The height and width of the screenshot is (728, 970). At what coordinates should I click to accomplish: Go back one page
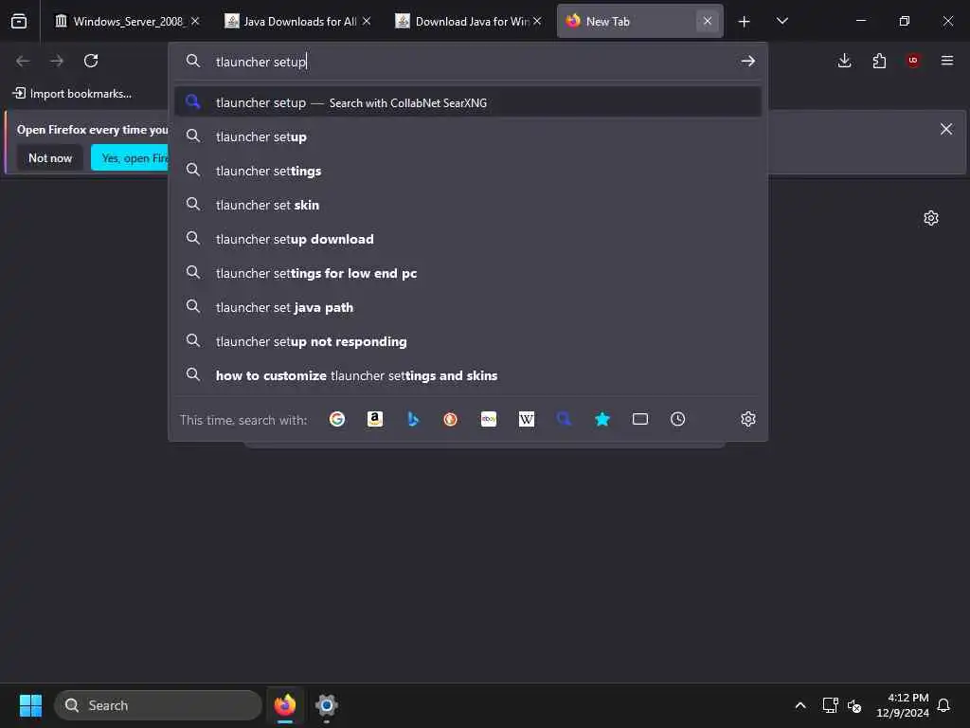click(x=23, y=61)
